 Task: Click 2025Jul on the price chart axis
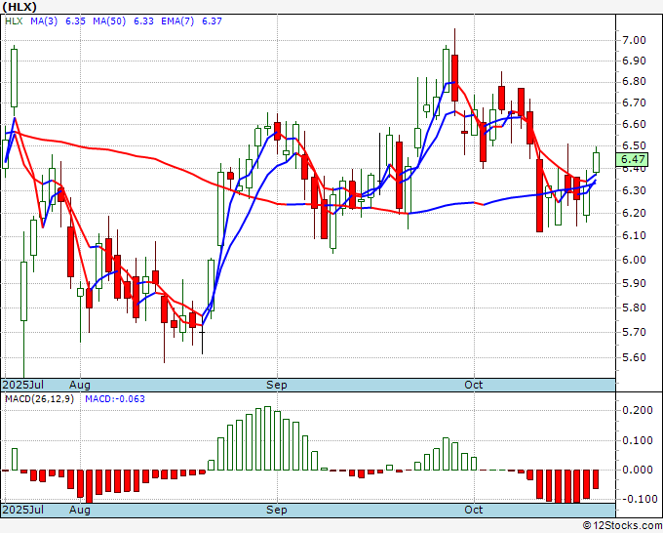pyautogui.click(x=23, y=385)
